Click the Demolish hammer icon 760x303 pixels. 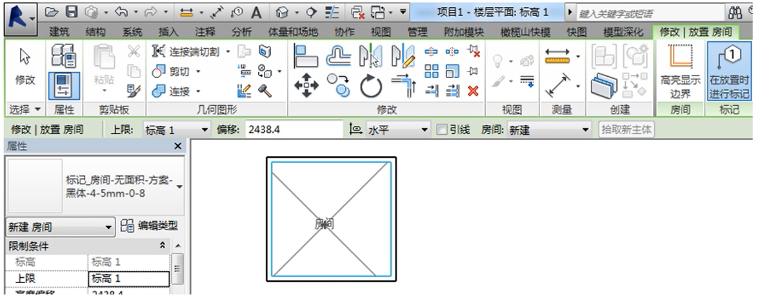pos(265,90)
